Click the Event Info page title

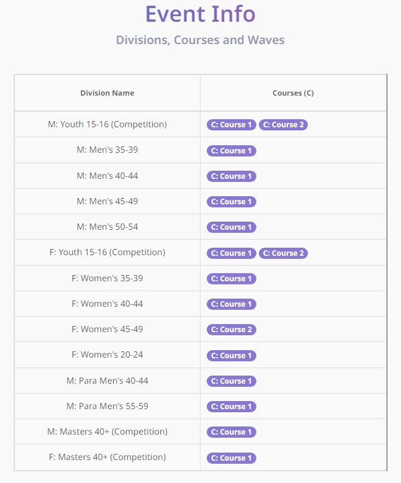point(200,14)
